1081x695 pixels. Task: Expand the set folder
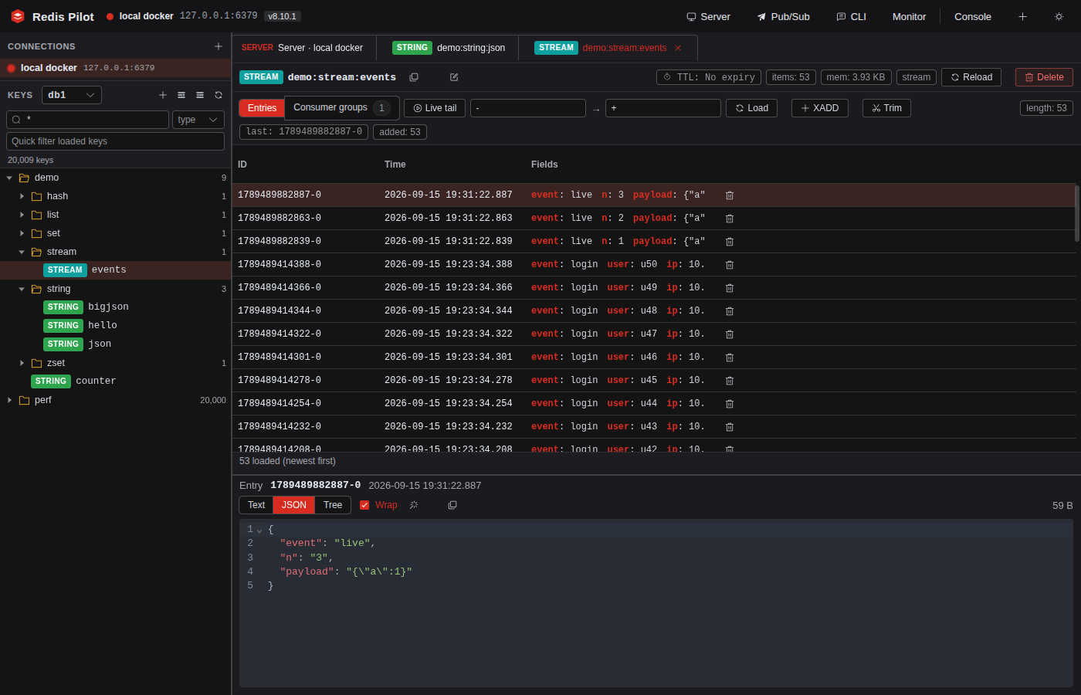point(22,233)
